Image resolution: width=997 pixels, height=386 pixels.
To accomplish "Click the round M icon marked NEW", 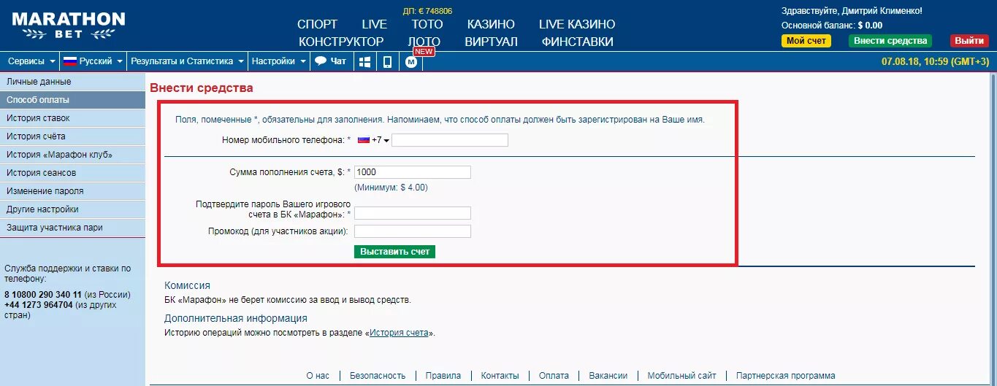I will (411, 62).
